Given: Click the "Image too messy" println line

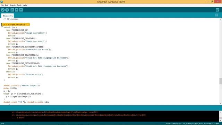Looking at the screenshot, I should tap(27, 41).
